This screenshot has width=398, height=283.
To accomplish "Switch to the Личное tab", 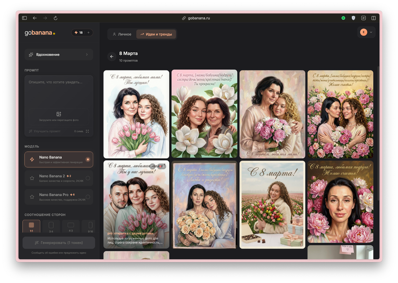I will [122, 34].
